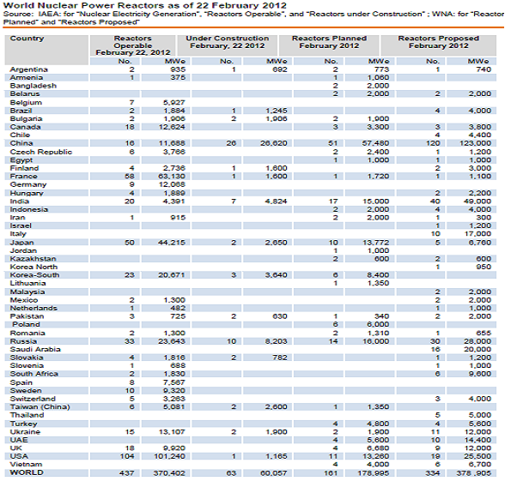
Task: Select the Korea-South row label
Action: [34, 275]
